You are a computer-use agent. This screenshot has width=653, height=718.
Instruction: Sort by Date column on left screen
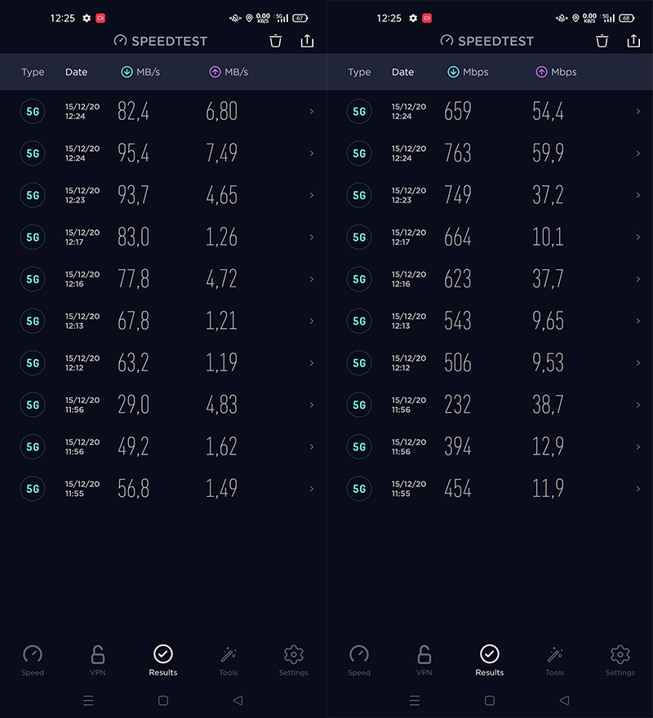(x=76, y=72)
